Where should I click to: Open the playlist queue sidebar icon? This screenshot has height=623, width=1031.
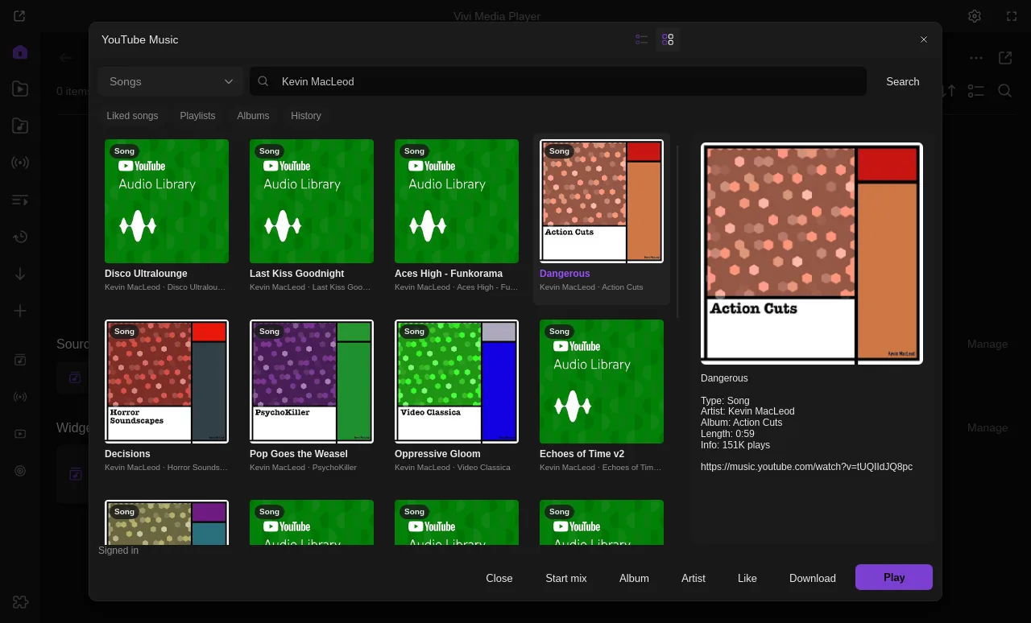[x=20, y=200]
